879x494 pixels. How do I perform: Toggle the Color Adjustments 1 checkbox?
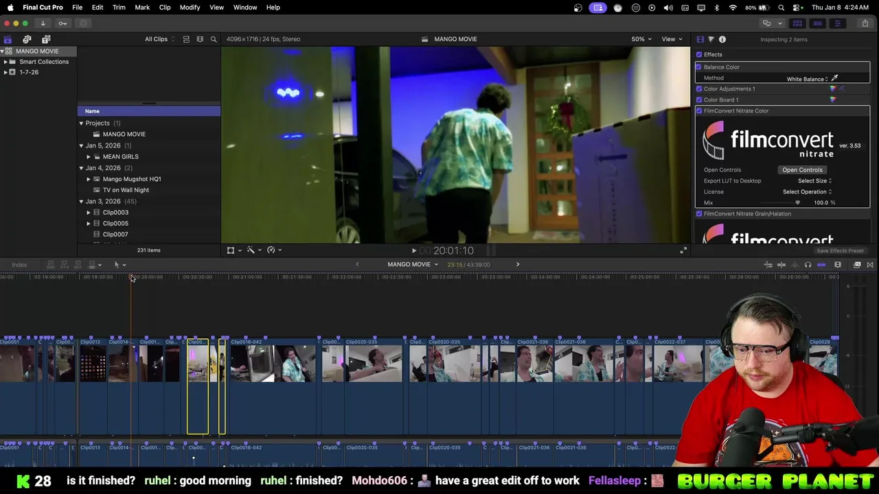(699, 89)
